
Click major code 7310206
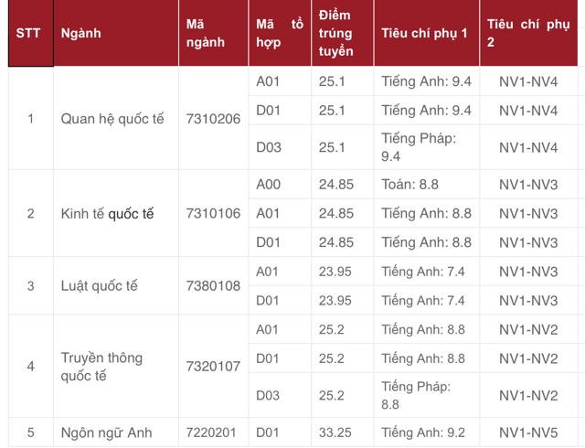pyautogui.click(x=213, y=119)
